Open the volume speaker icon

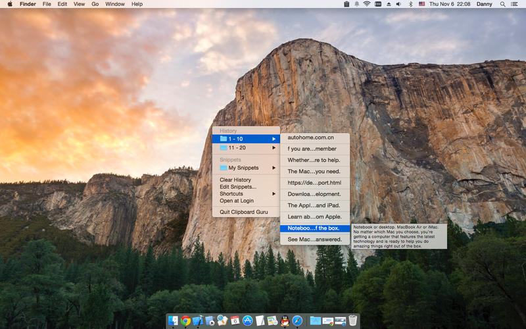click(x=398, y=4)
